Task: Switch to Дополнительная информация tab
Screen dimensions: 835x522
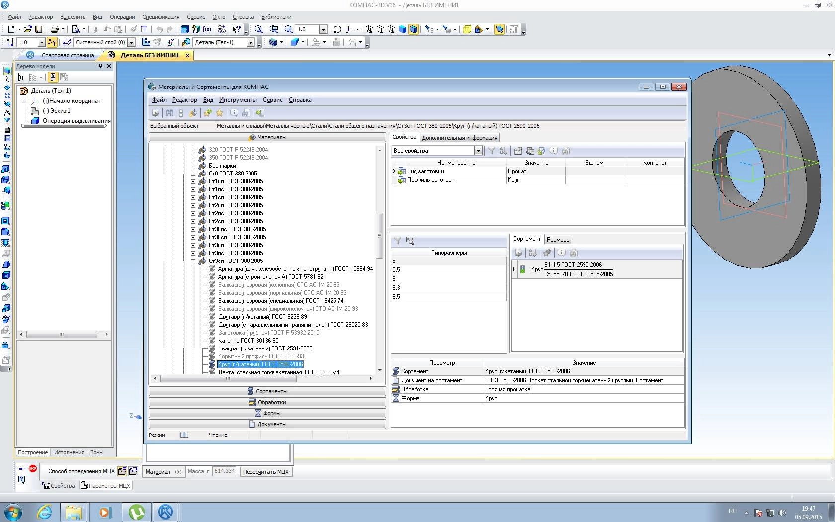Action: click(459, 138)
